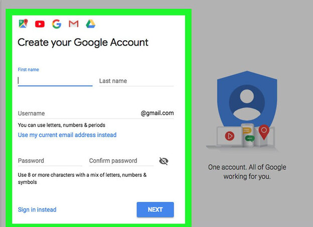313x227 pixels.
Task: Click the profile avatar on blue shield
Action: click(x=247, y=102)
